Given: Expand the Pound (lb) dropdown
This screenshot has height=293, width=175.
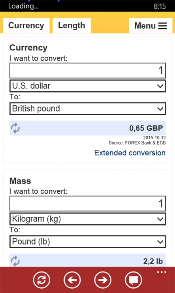Looking at the screenshot, I should click(x=88, y=242).
